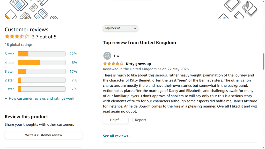
Task: Show only 2 star reviews
Action: tap(9, 80)
